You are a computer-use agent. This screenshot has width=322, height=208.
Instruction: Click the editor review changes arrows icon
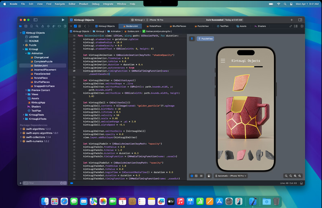[291, 27]
